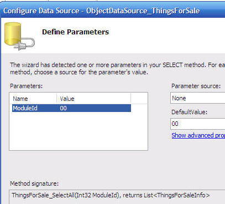
Task: Click the plug connector on the database icon
Action: tap(25, 44)
